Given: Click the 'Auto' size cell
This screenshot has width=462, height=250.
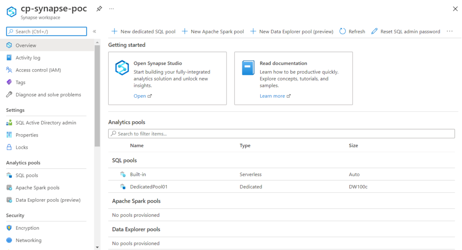Looking at the screenshot, I should coord(354,174).
